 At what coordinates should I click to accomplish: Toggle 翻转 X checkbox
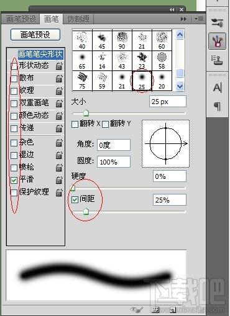click(75, 125)
